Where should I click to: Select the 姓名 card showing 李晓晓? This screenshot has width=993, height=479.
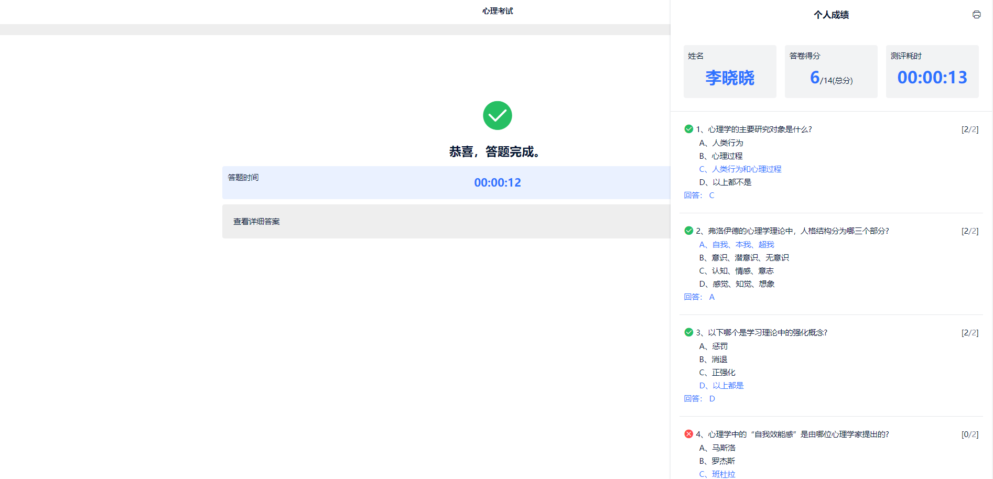point(730,71)
